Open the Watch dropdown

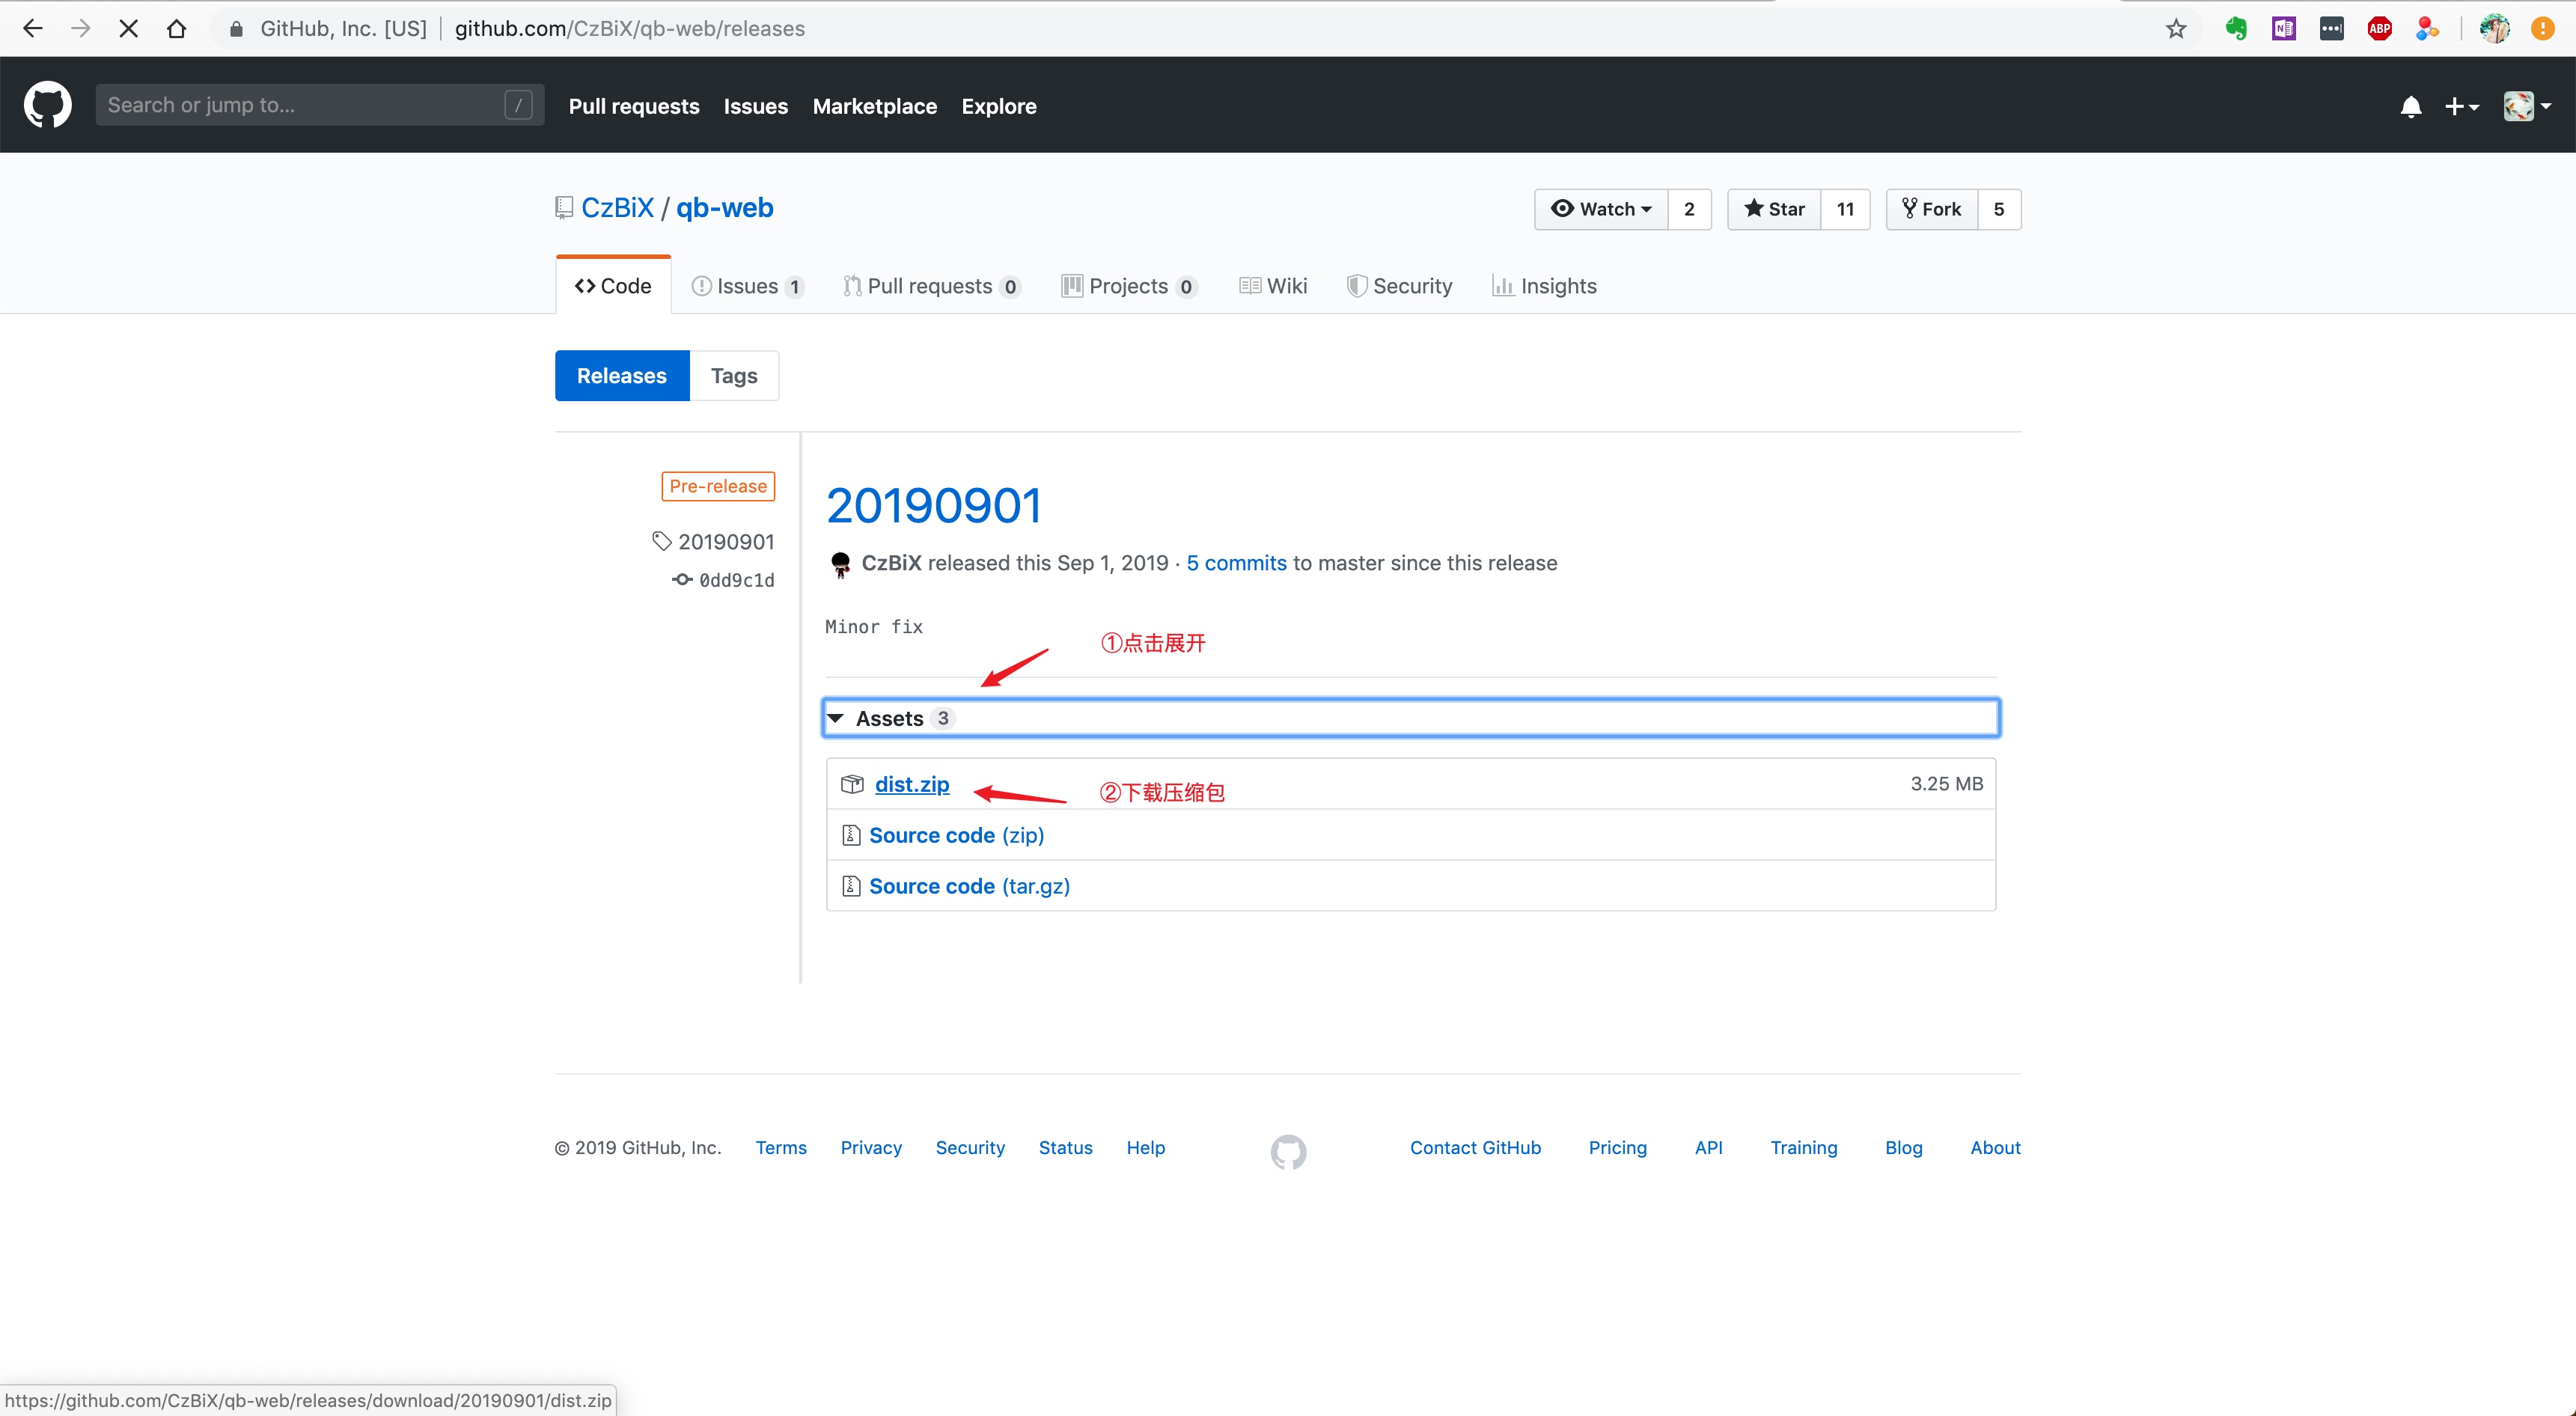click(1601, 209)
